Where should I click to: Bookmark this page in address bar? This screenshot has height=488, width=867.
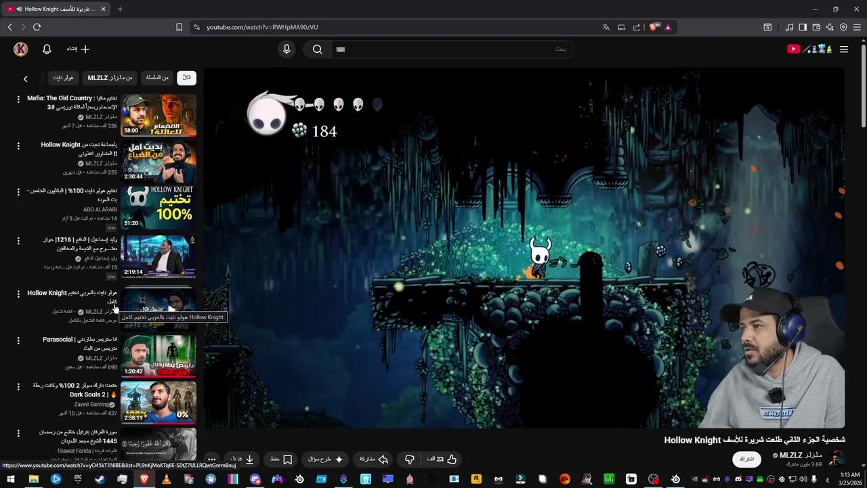(x=179, y=27)
